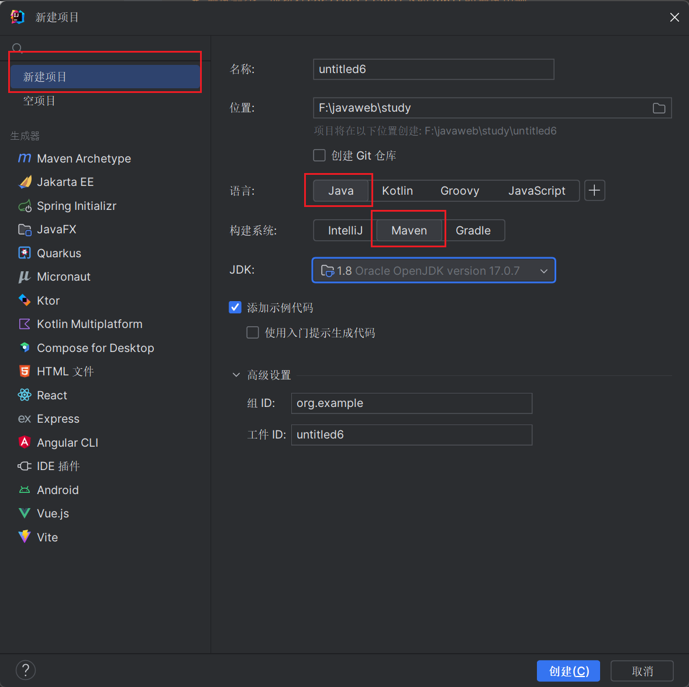Click the project creation path hint text

(435, 131)
